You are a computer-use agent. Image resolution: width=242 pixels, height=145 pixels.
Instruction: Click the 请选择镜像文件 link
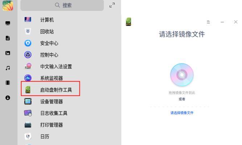coord(182,113)
